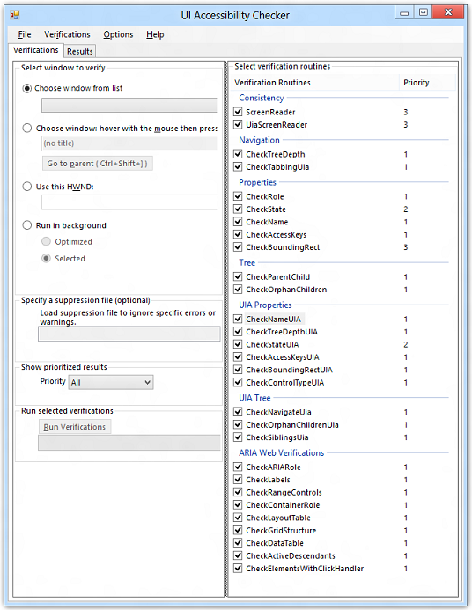Click the application icon in title bar

coord(15,15)
